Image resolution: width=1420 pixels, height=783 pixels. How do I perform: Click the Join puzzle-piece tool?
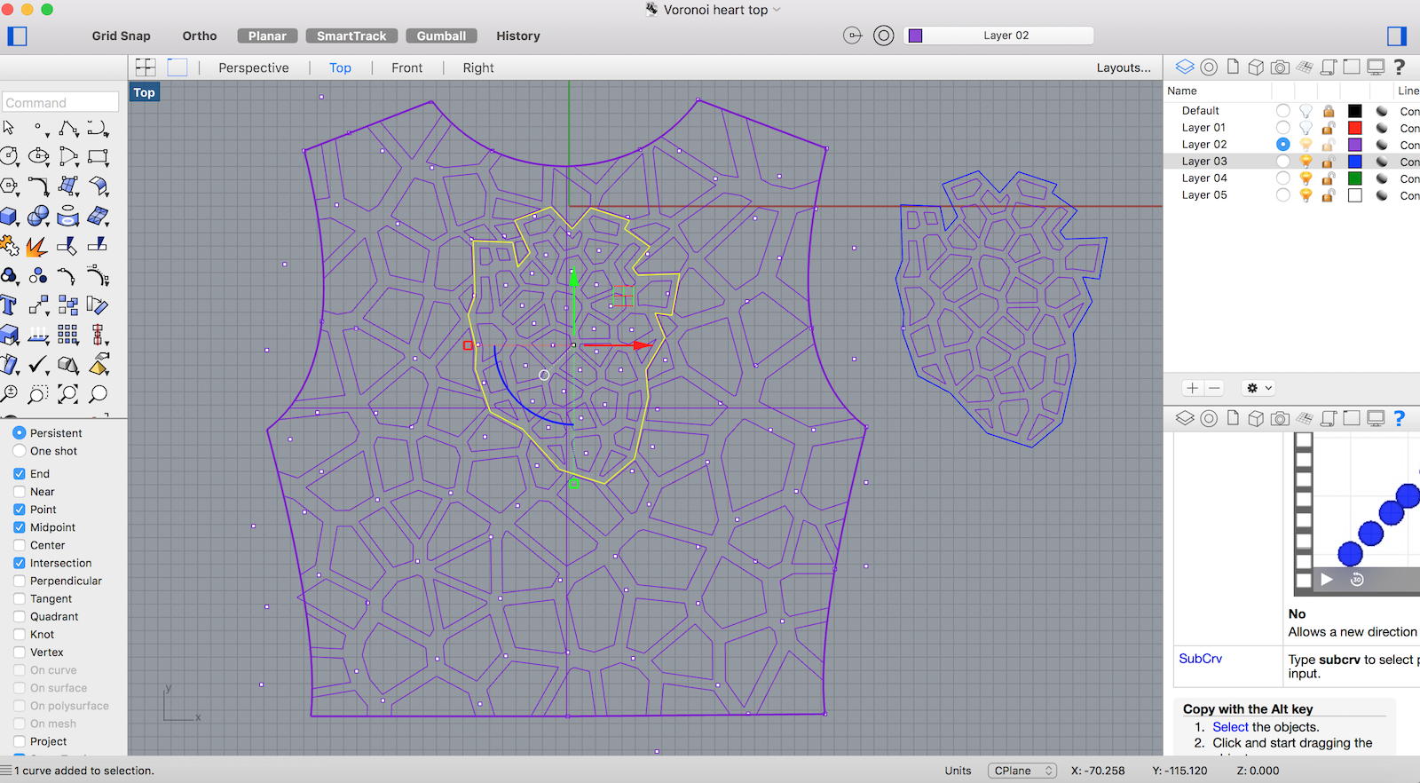[x=10, y=245]
